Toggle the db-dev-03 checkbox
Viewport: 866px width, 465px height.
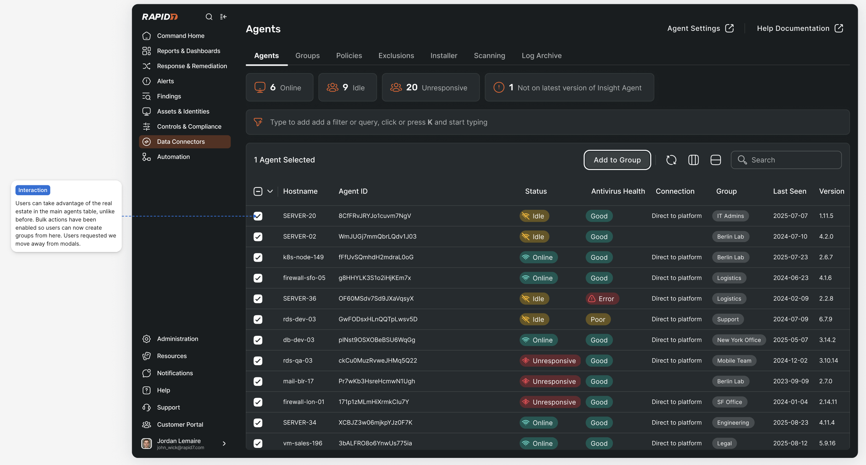click(258, 340)
